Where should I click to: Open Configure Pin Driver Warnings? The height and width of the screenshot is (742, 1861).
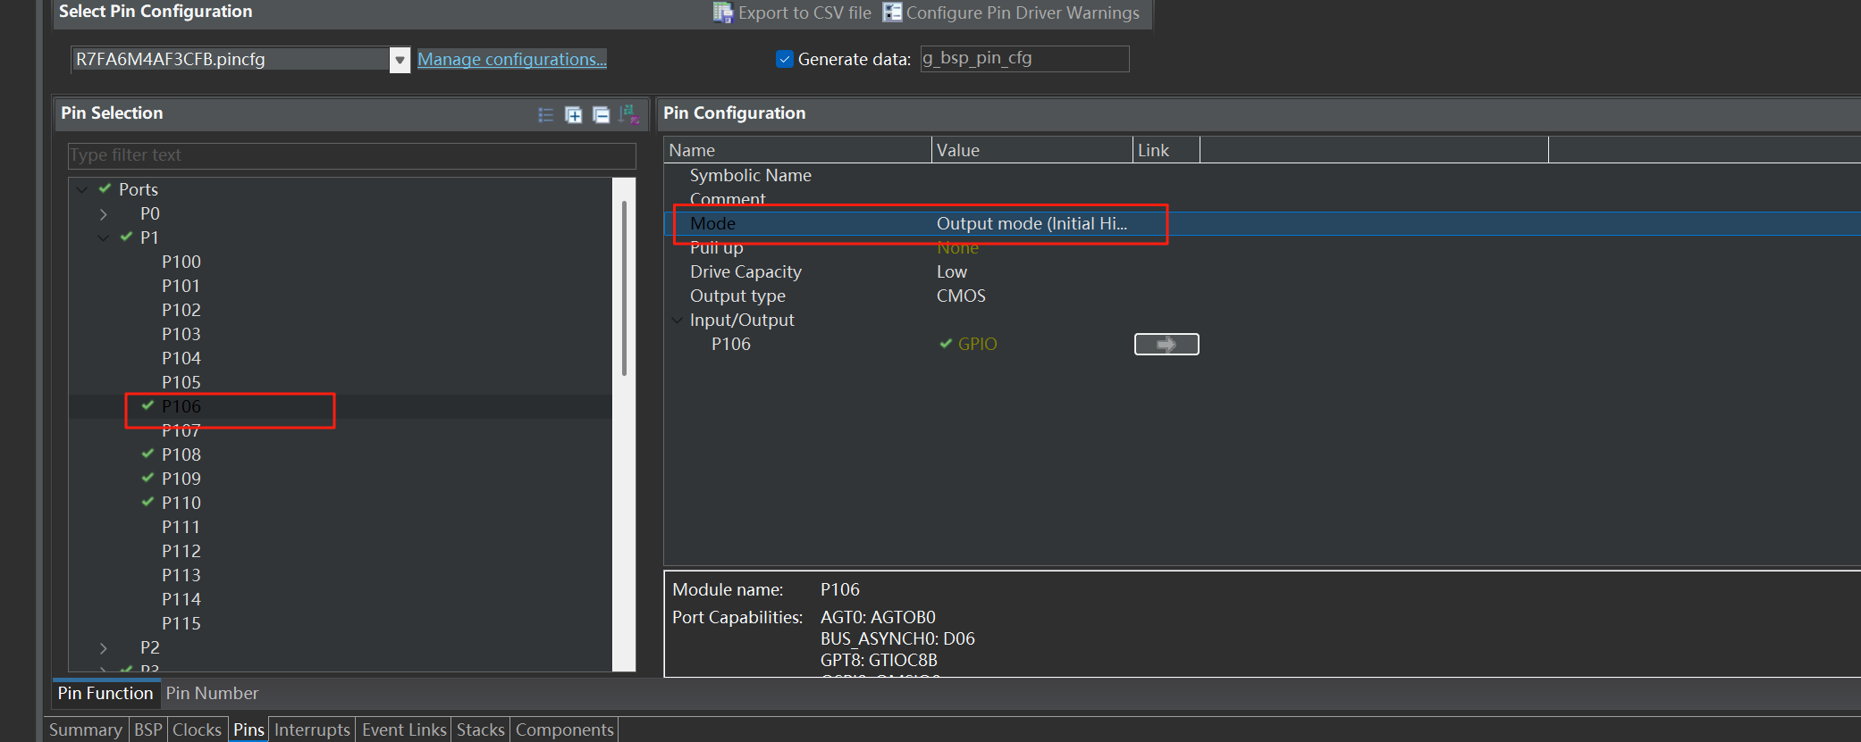(x=1011, y=13)
